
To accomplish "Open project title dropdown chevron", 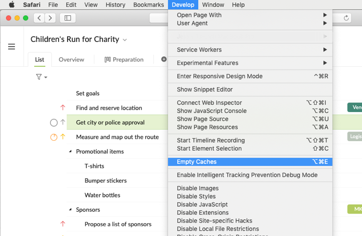I will [125, 40].
